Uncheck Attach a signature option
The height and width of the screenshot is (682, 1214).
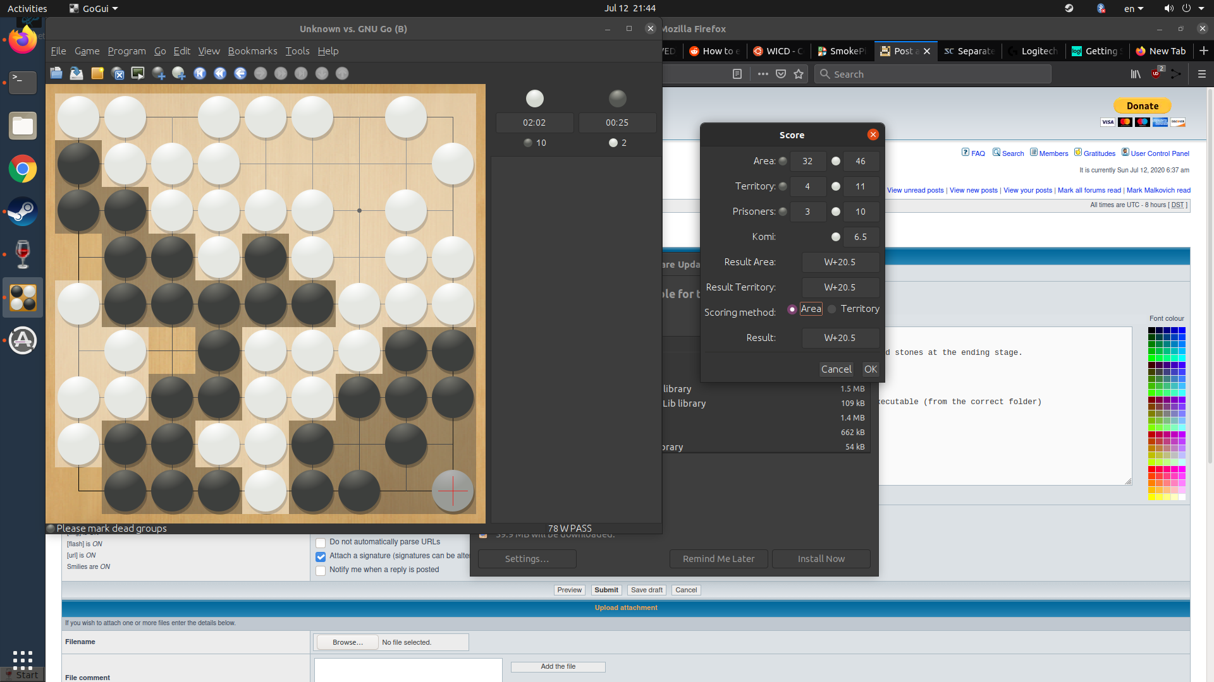(x=321, y=556)
